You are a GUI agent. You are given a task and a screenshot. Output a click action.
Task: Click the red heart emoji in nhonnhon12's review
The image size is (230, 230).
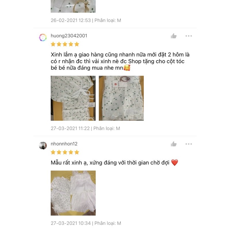pyautogui.click(x=175, y=162)
